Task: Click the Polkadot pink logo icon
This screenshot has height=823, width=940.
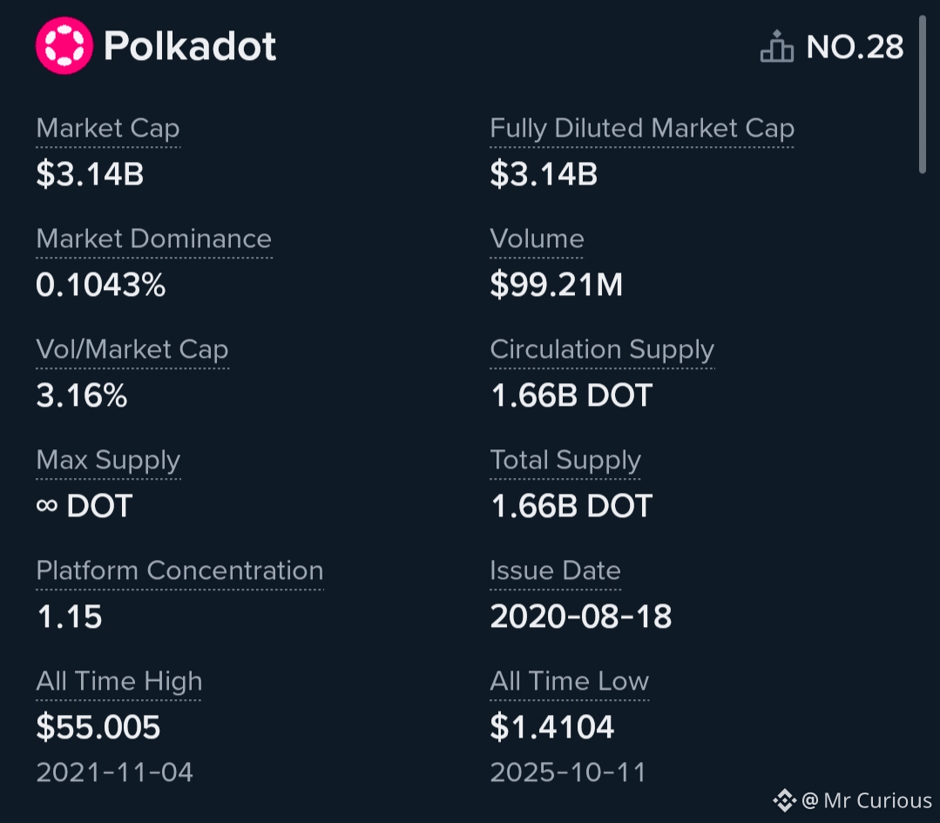Action: (x=64, y=46)
